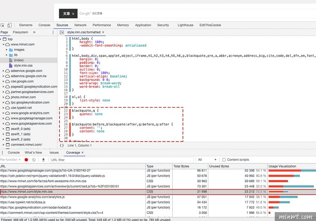Switch to the Console panel tab

[44, 25]
